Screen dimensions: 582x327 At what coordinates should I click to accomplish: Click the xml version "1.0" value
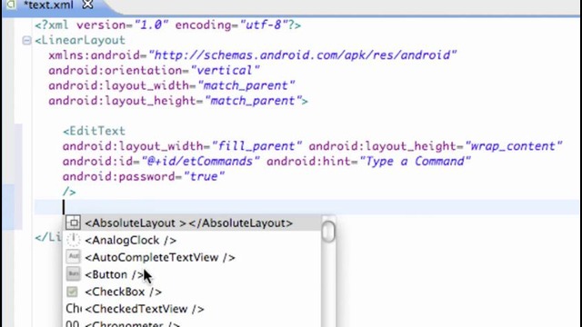152,25
